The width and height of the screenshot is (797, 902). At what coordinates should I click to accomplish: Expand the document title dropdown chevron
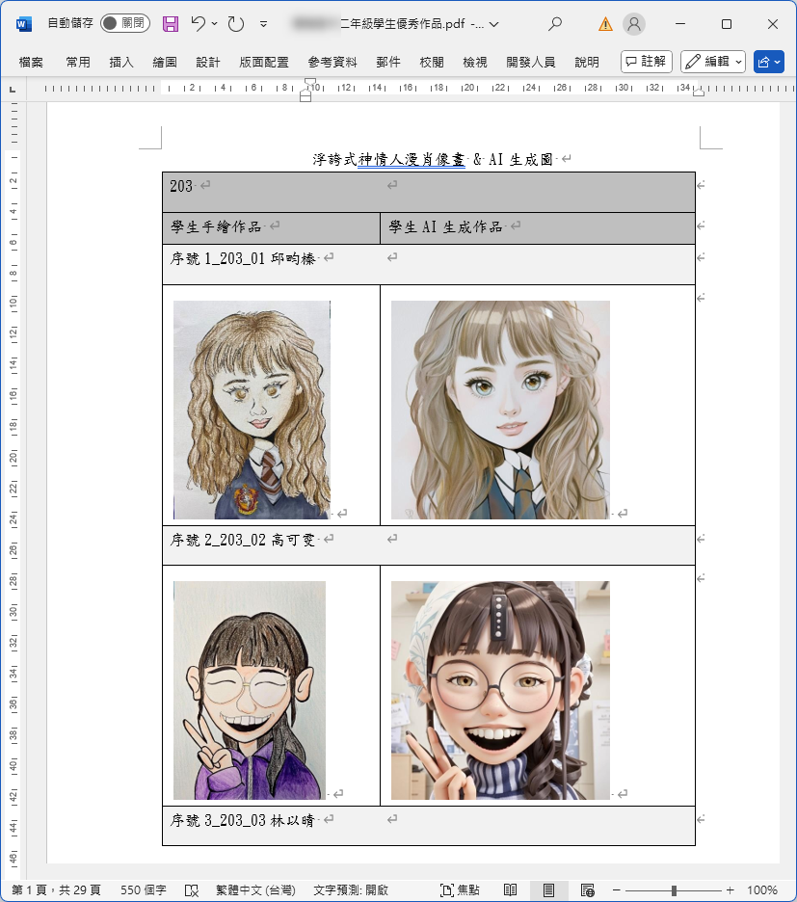click(x=493, y=24)
